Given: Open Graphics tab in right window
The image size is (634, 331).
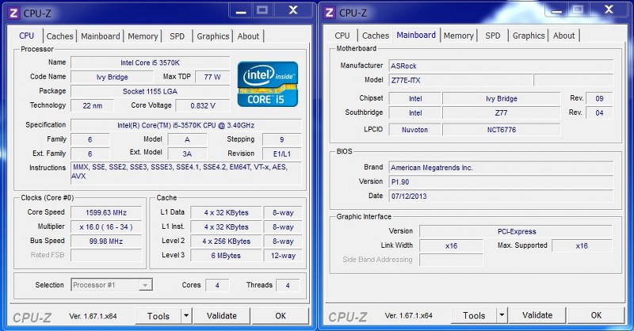Looking at the screenshot, I should pos(529,36).
